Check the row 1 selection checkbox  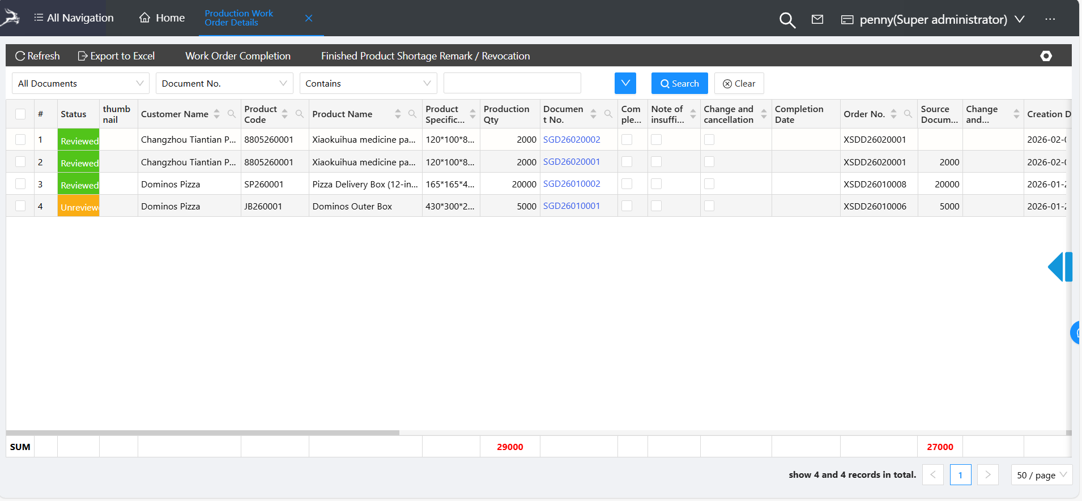point(20,139)
